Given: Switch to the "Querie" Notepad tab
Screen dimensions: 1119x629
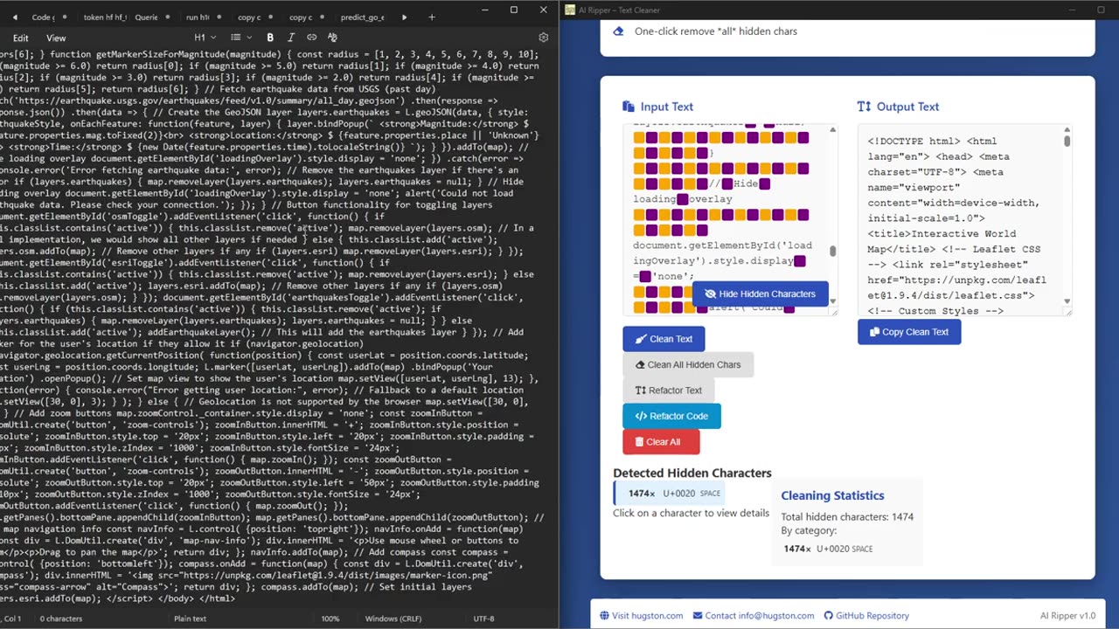Looking at the screenshot, I should (x=146, y=17).
